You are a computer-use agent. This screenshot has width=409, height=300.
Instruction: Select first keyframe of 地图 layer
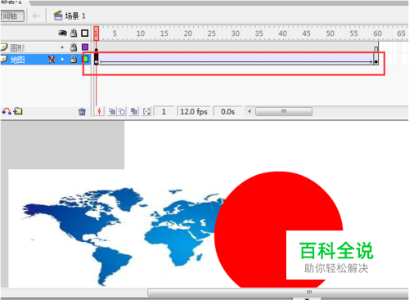(97, 59)
